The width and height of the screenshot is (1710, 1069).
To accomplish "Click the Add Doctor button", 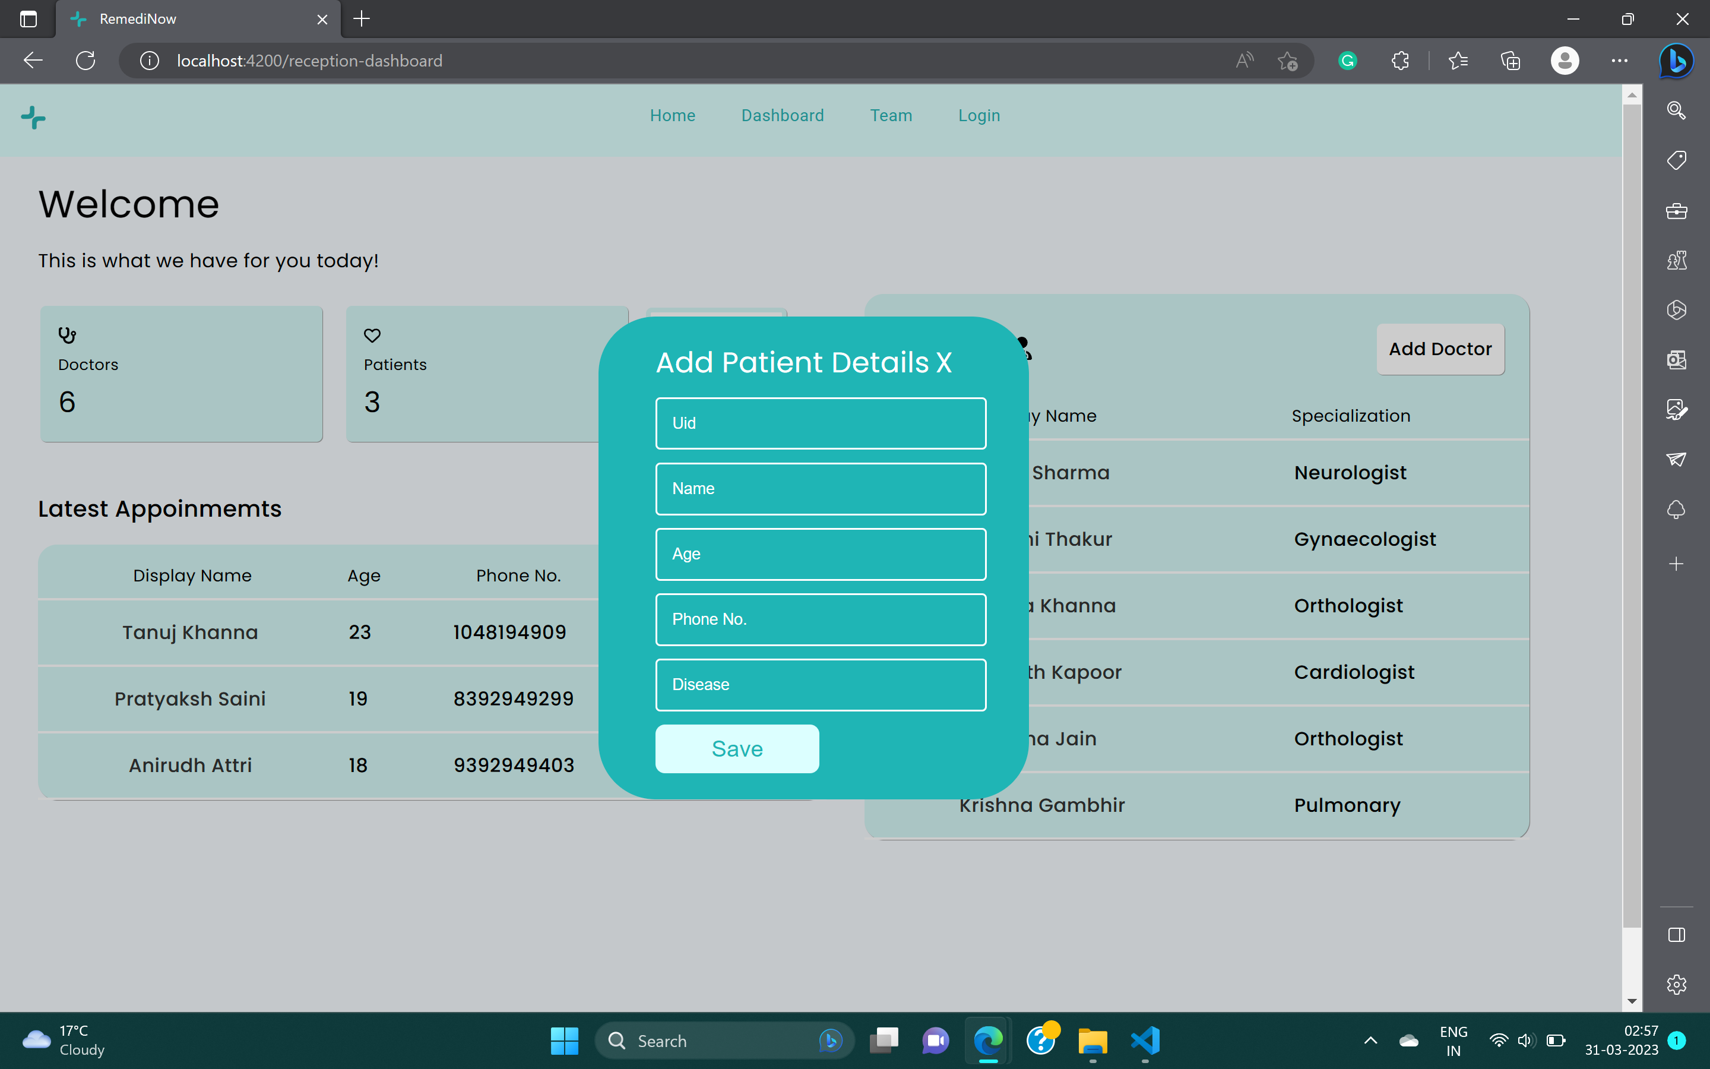I will (x=1440, y=349).
